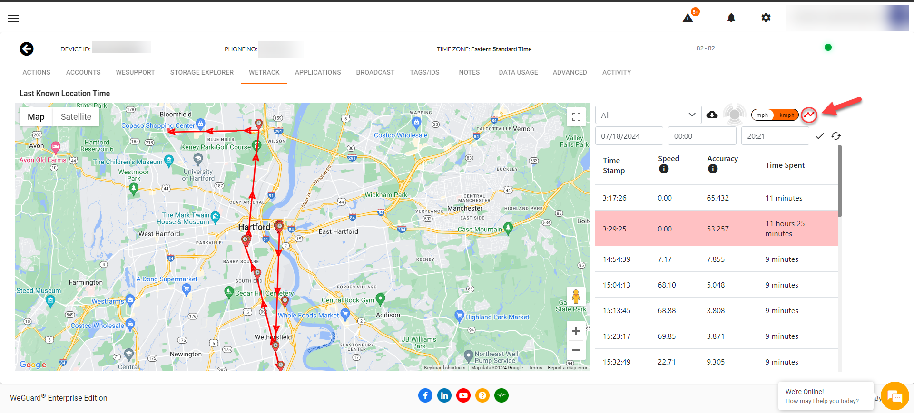Click the Accuracy info icon
The width and height of the screenshot is (914, 413).
pyautogui.click(x=713, y=169)
